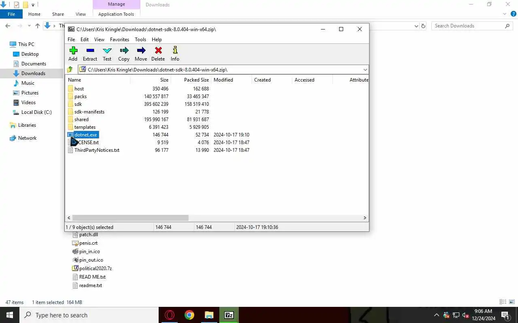Click the Copy toolbar icon
518x323 pixels.
coord(124,50)
